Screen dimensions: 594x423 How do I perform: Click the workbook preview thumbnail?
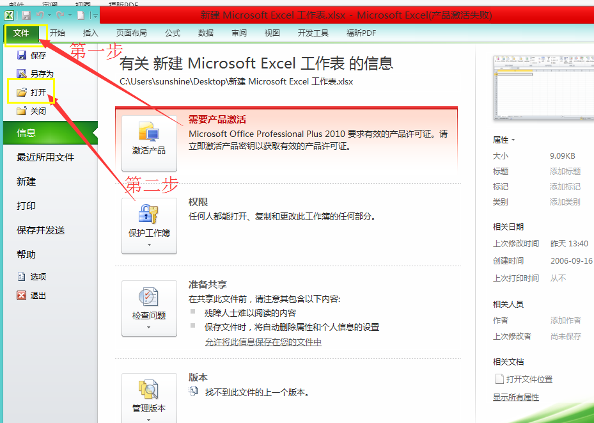(544, 88)
